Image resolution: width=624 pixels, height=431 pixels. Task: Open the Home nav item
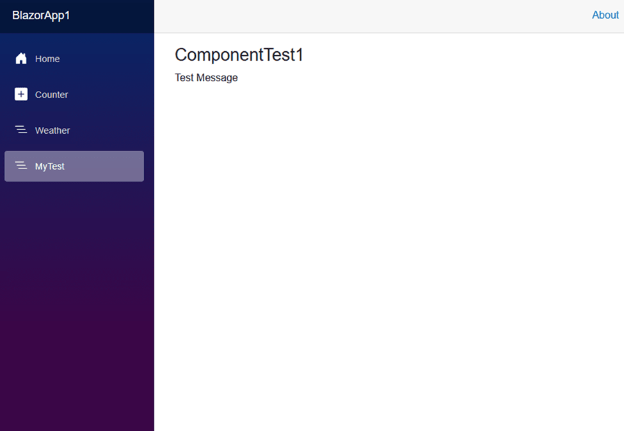click(74, 58)
